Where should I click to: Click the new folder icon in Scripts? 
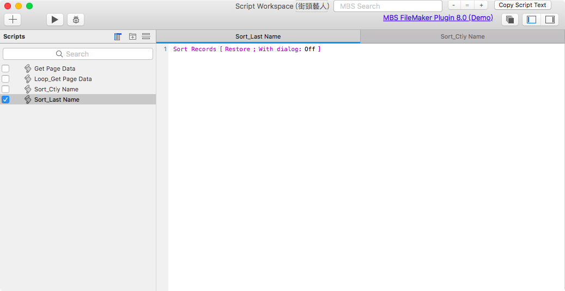(132, 36)
